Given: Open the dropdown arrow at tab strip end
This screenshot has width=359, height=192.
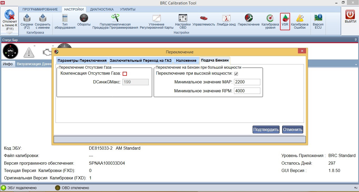Looking at the screenshot, I should pos(356,64).
